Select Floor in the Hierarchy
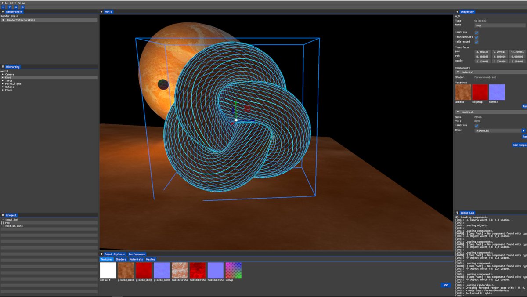The image size is (527, 297). point(9,90)
